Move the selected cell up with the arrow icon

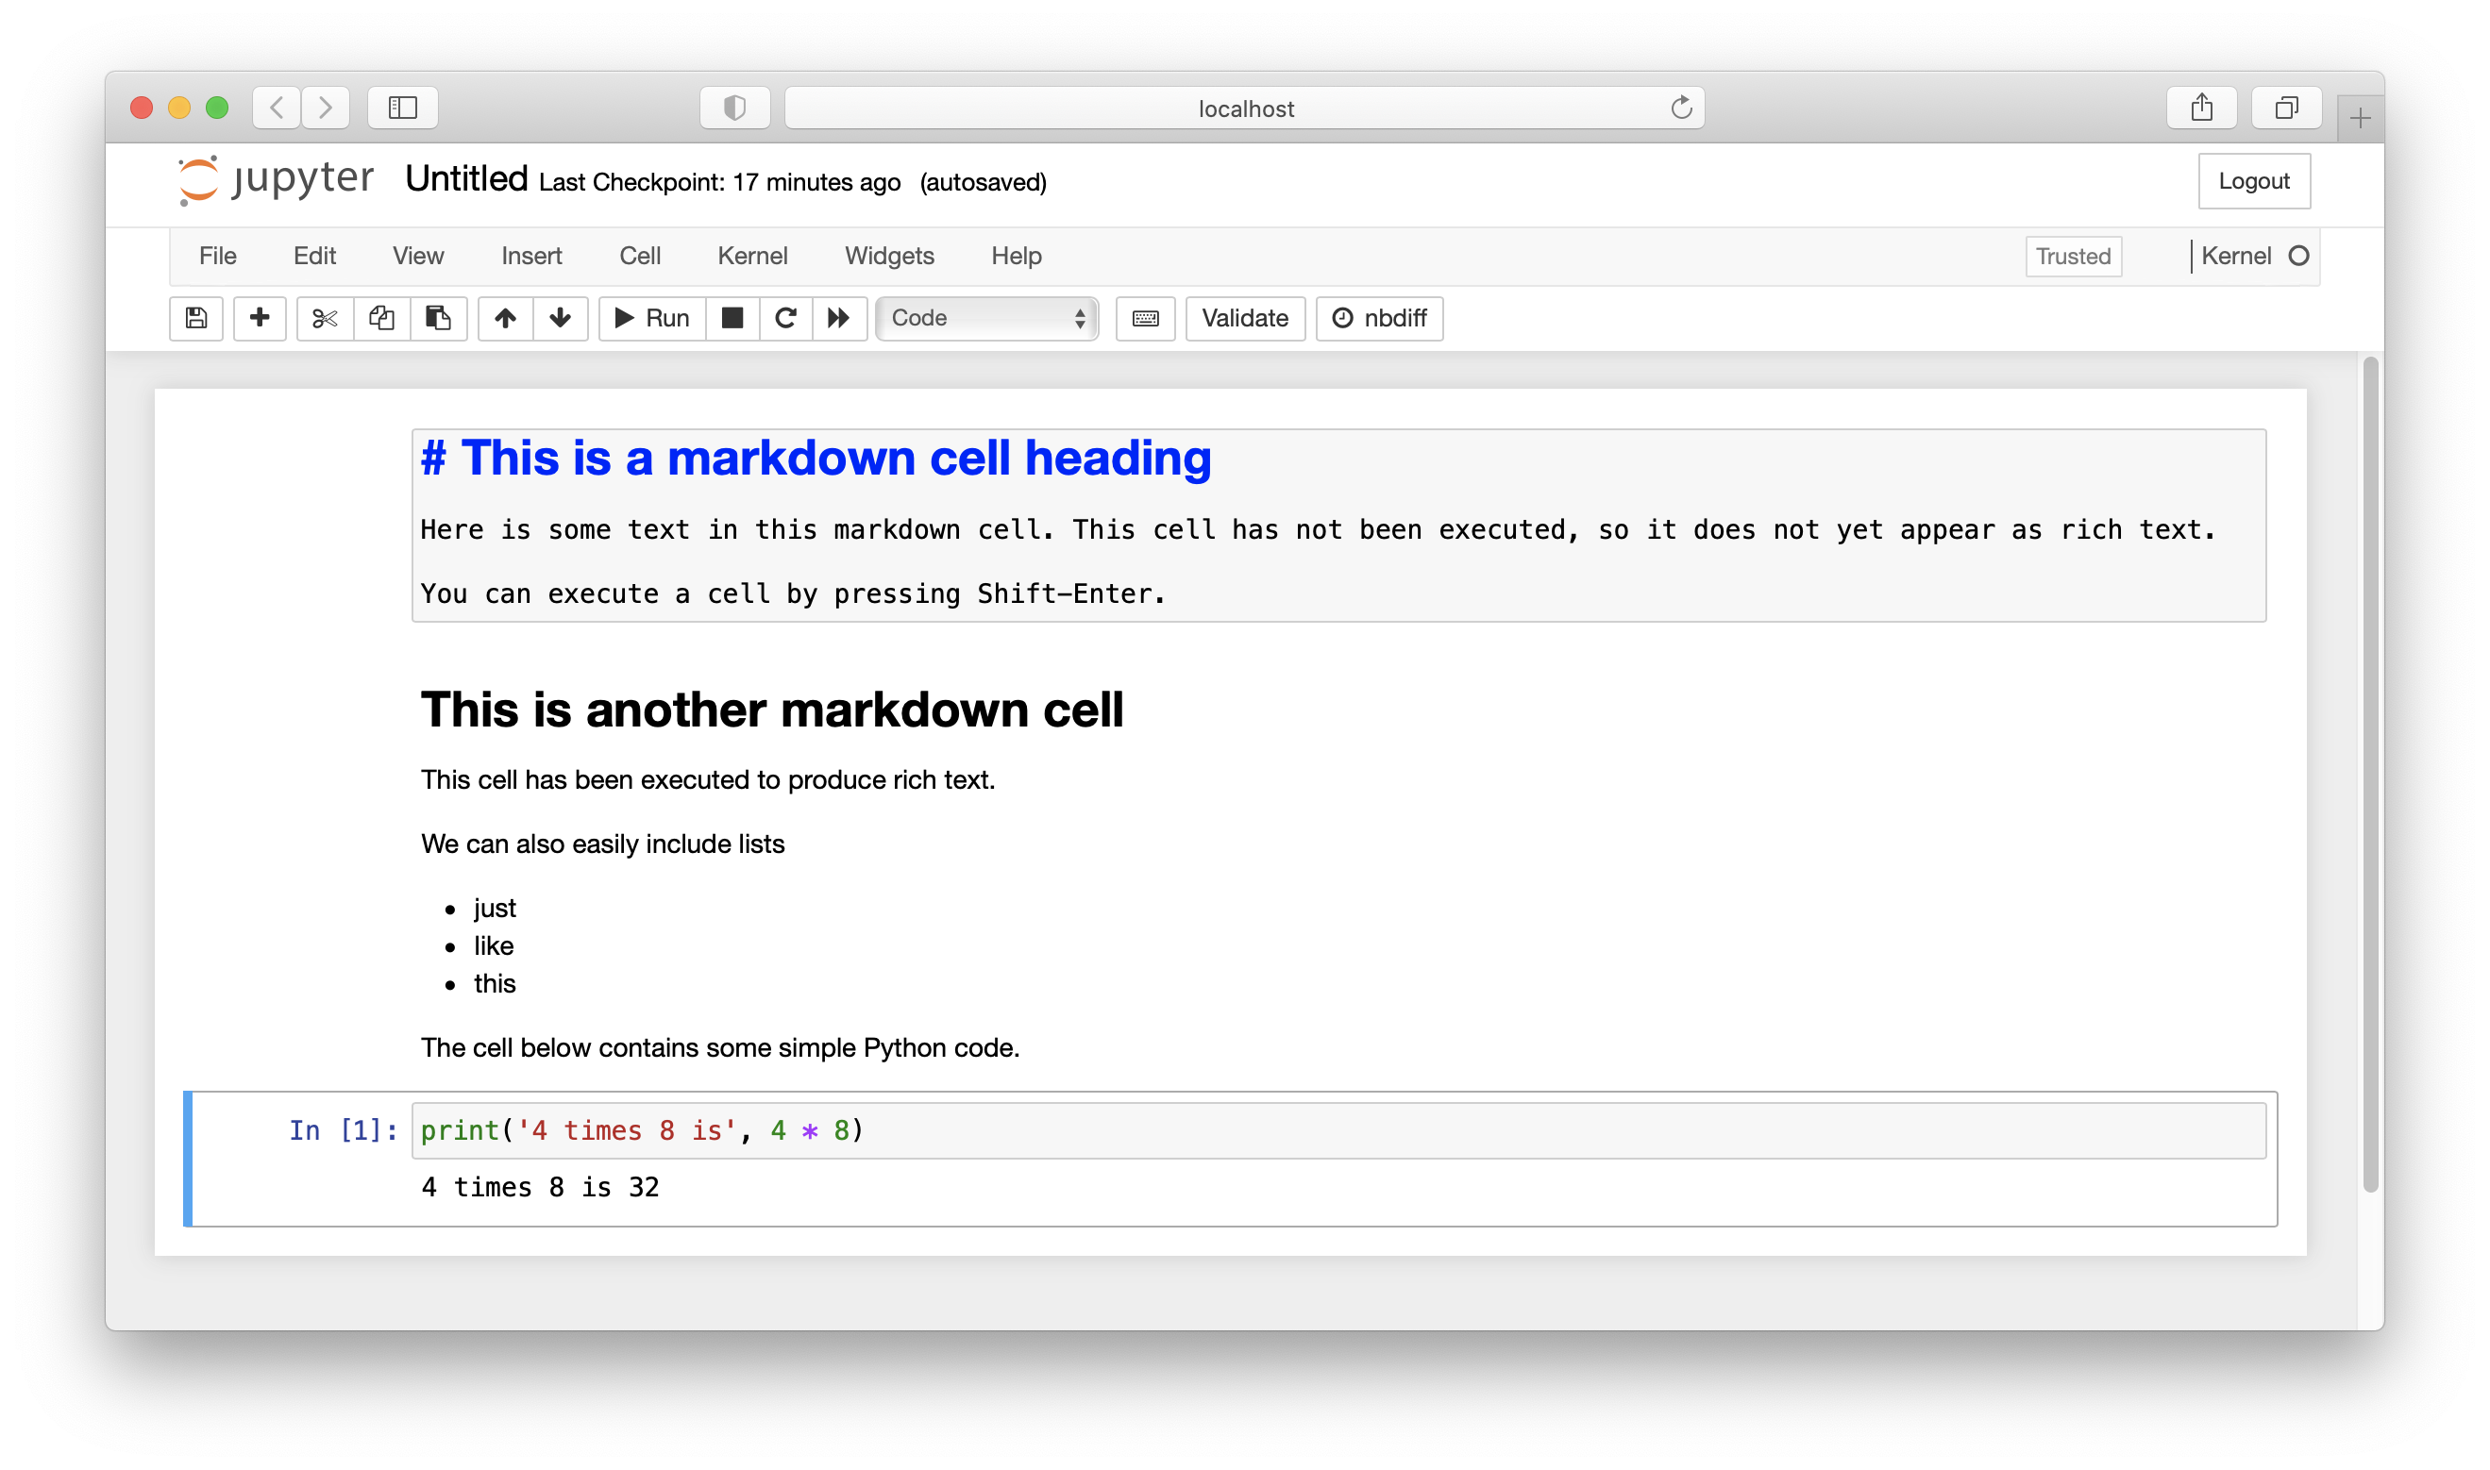pos(505,318)
